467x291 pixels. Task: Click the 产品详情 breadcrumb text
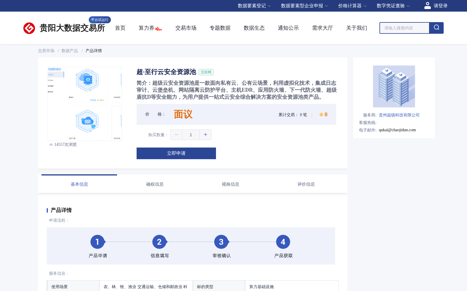coord(94,51)
